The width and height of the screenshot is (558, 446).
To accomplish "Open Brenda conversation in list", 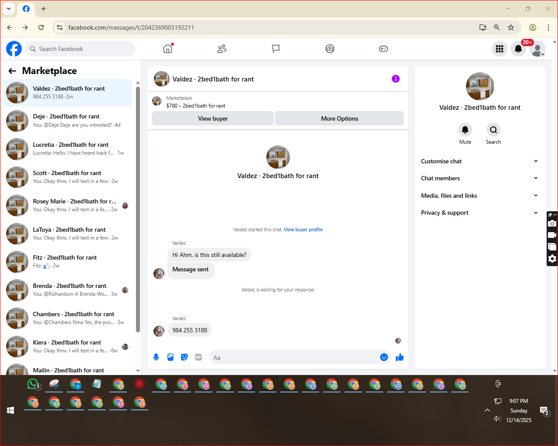I will pyautogui.click(x=68, y=290).
